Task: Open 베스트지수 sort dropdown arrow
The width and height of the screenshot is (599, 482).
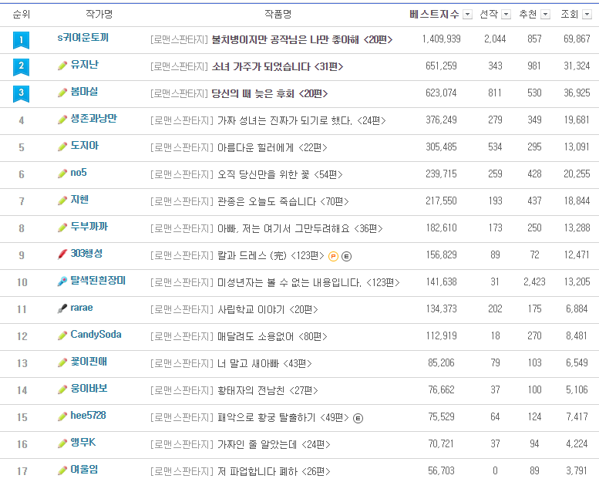Action: pos(467,15)
